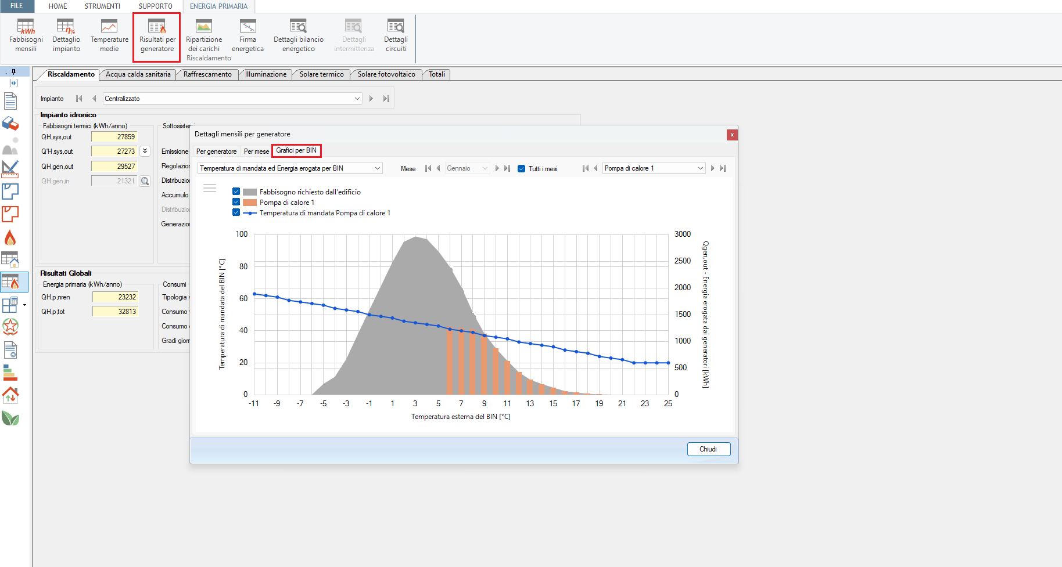The image size is (1062, 567).
Task: Toggle the sidebar pin icon
Action: pos(13,72)
